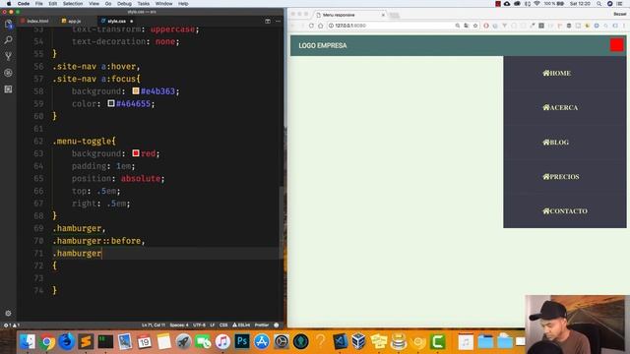Open Google Chrome from the Dock
630x354 pixels.
click(x=47, y=341)
